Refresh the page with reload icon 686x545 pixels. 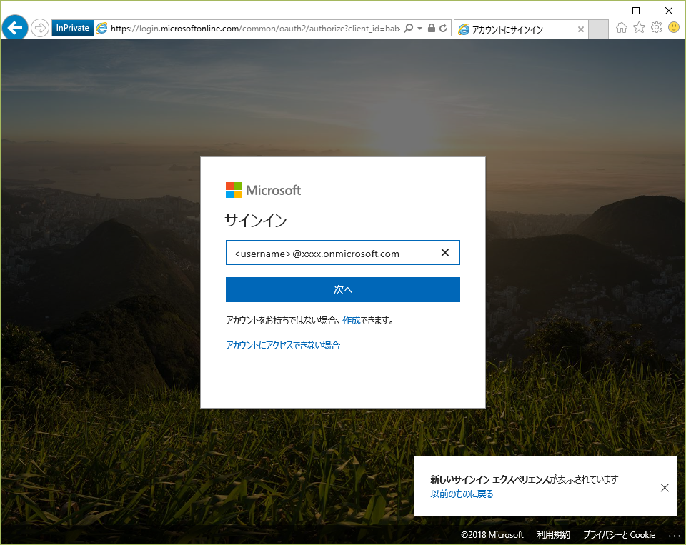point(443,29)
